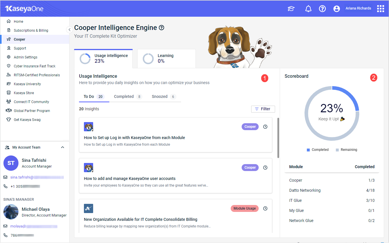The height and width of the screenshot is (243, 389).
Task: Click the Module Usage tag
Action: (245, 208)
